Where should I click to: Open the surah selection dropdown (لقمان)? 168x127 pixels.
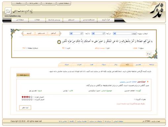tap(125, 34)
